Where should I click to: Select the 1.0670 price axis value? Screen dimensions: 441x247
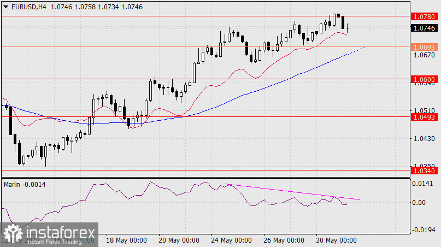point(425,55)
